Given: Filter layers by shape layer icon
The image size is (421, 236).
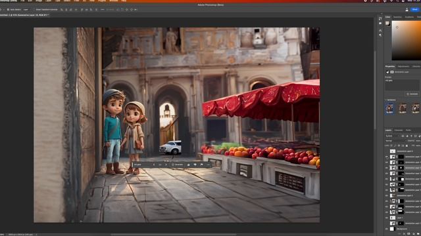Looking at the screenshot, I should 415,136.
